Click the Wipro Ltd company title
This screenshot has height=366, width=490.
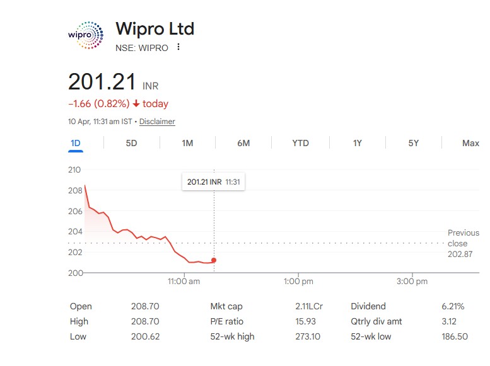tap(155, 29)
